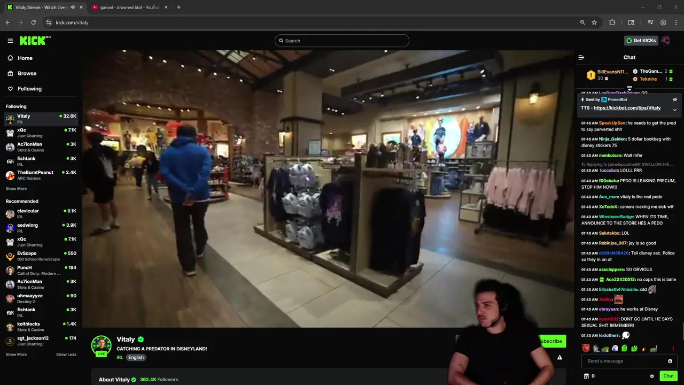Image resolution: width=684 pixels, height=385 pixels.
Task: Show More under Recommended list
Action: point(16,355)
